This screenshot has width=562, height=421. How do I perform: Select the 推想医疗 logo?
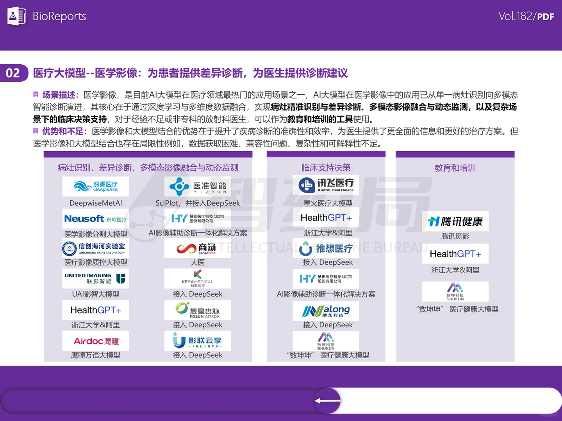[326, 248]
